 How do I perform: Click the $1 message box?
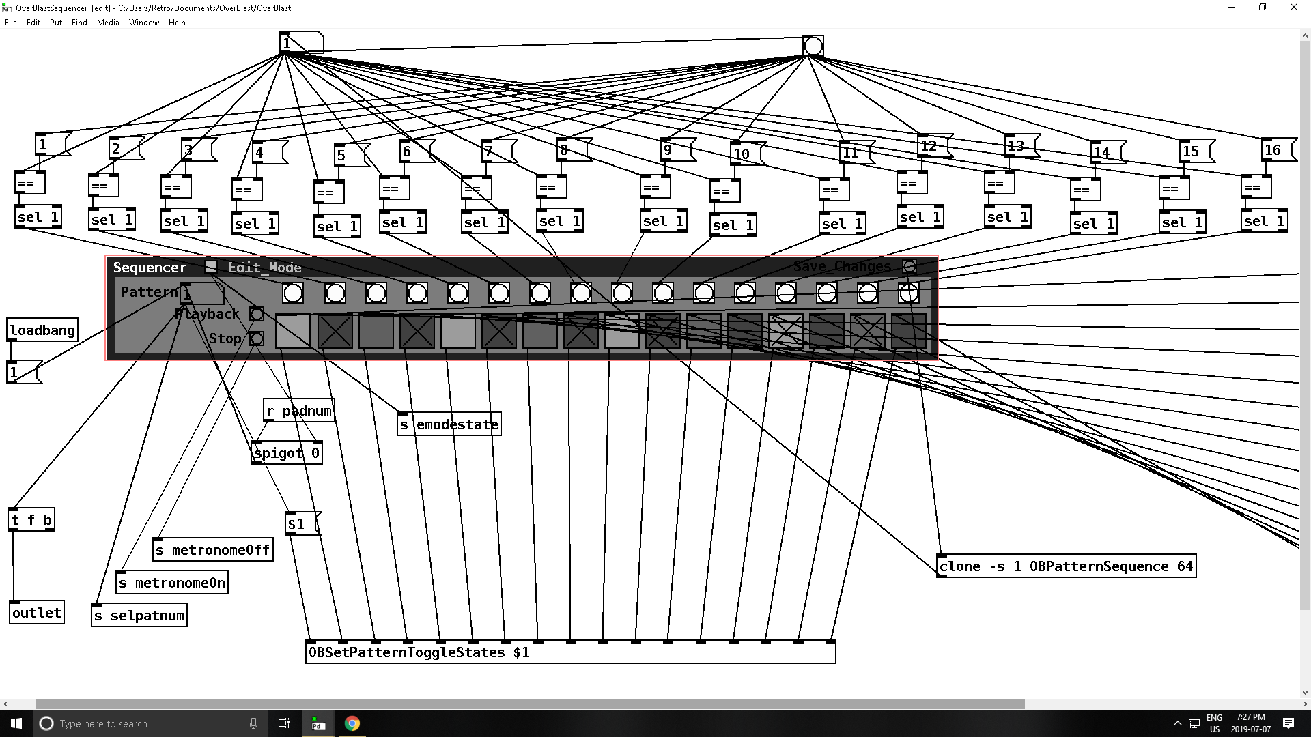pos(302,524)
